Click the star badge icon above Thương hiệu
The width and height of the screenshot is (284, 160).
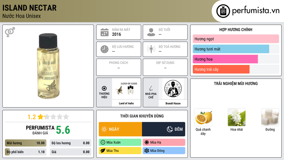(104, 88)
